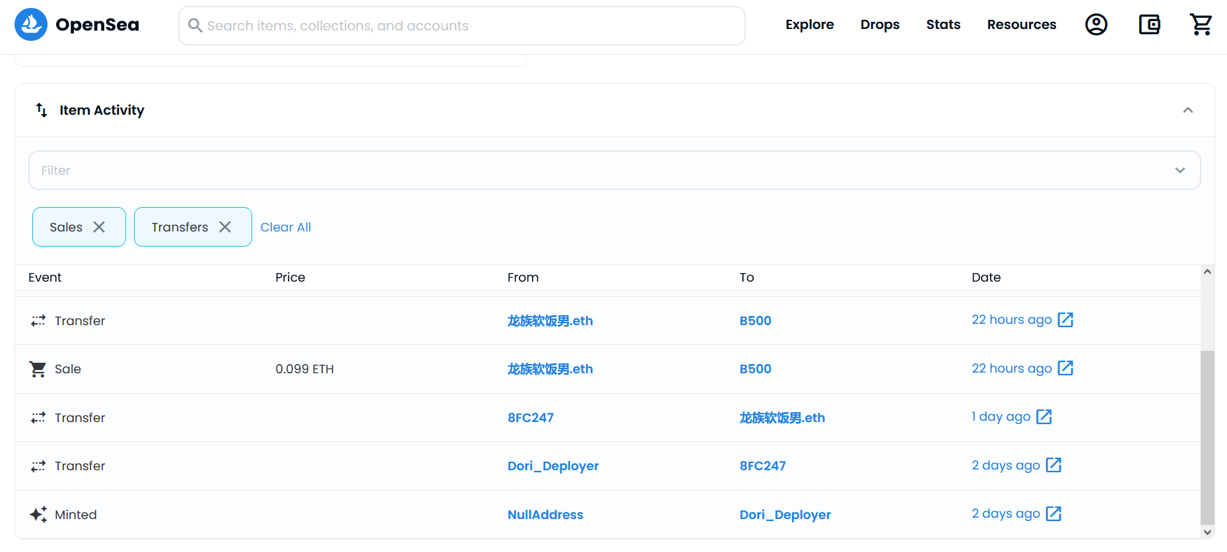
Task: Click the search items input field
Action: [x=462, y=26]
